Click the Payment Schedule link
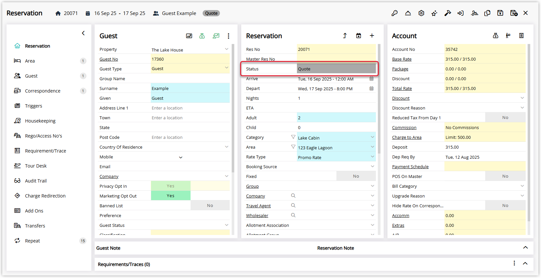Viewport: 541px width, 278px height. [410, 167]
